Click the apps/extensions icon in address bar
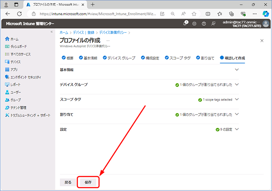Image resolution: width=272 pixels, height=191 pixels. tap(162, 14)
